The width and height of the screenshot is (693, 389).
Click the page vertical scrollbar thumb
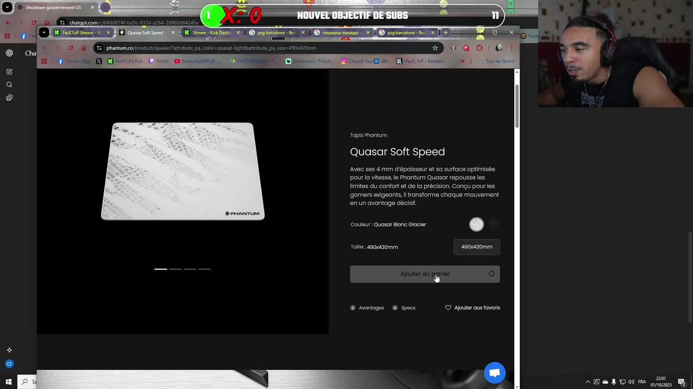click(517, 106)
